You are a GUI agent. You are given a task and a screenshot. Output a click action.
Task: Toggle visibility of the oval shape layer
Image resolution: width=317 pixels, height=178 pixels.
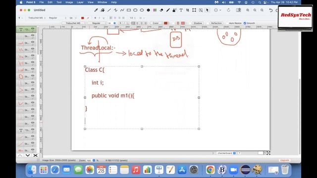(33, 76)
